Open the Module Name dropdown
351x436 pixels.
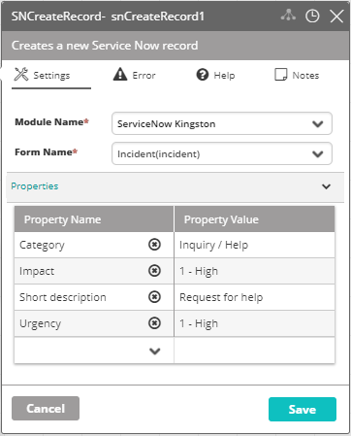(222, 123)
